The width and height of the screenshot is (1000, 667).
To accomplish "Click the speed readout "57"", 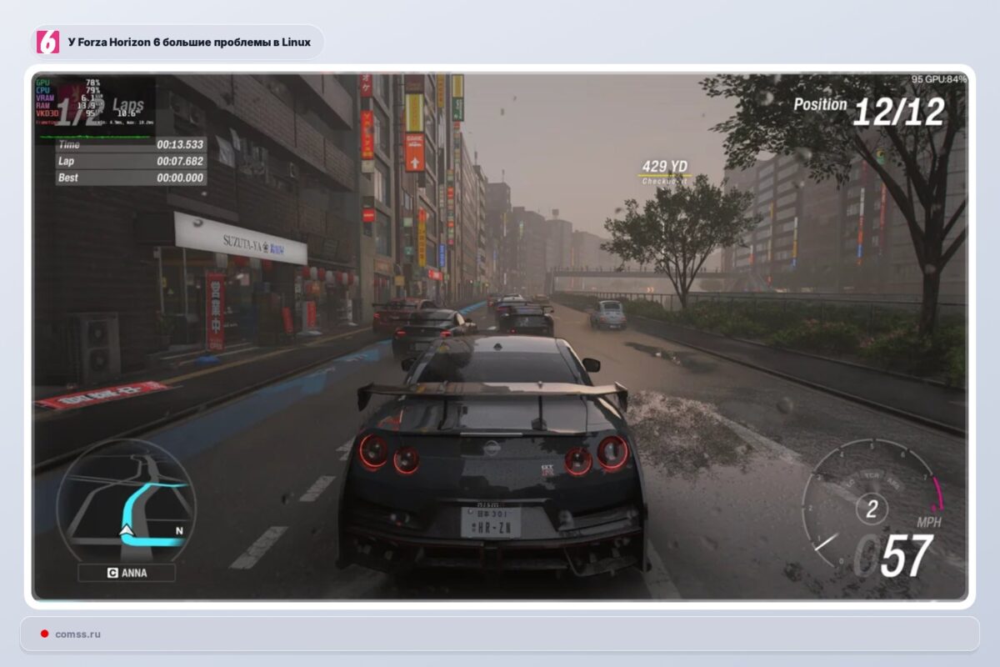I will click(x=906, y=556).
